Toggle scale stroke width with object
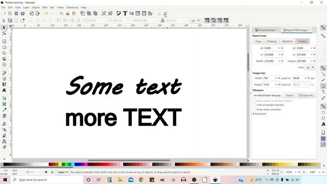 207,20
